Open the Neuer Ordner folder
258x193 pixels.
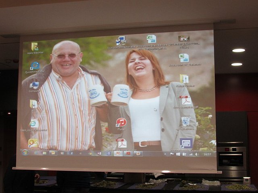coord(184,79)
